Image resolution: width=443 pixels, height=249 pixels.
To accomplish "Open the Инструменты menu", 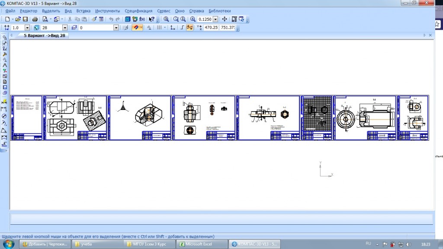I will pyautogui.click(x=107, y=11).
